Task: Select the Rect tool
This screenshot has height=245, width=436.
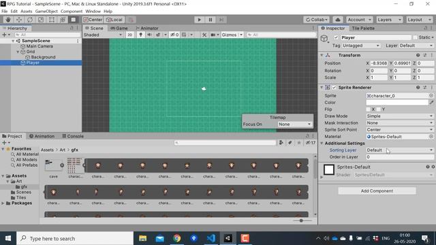Action: 52,20
